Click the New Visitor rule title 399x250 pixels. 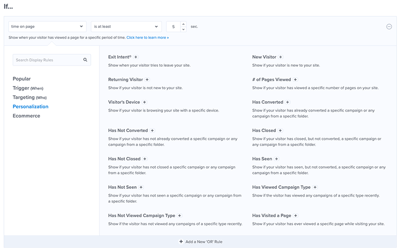coord(264,57)
